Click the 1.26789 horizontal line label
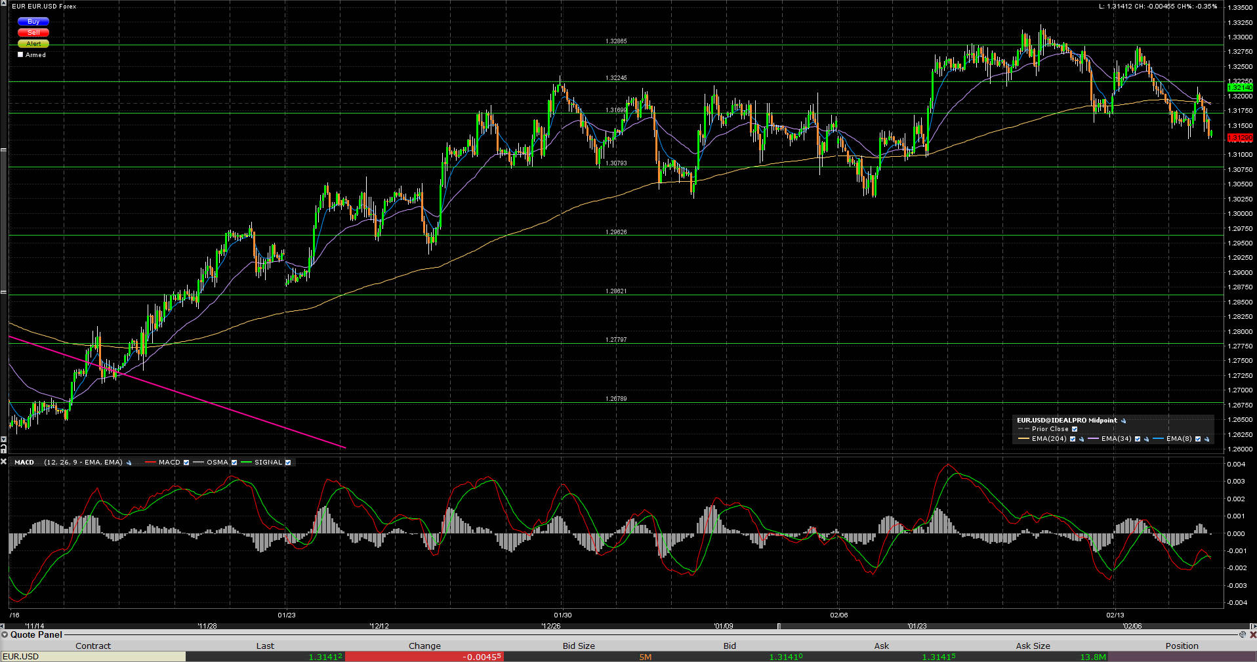This screenshot has width=1257, height=662. click(x=616, y=399)
